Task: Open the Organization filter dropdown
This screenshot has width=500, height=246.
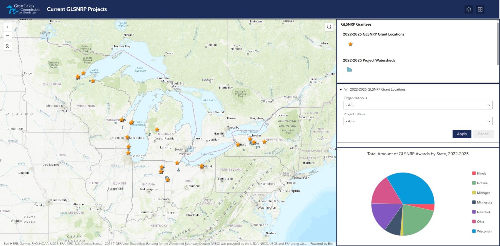Action: coord(418,105)
